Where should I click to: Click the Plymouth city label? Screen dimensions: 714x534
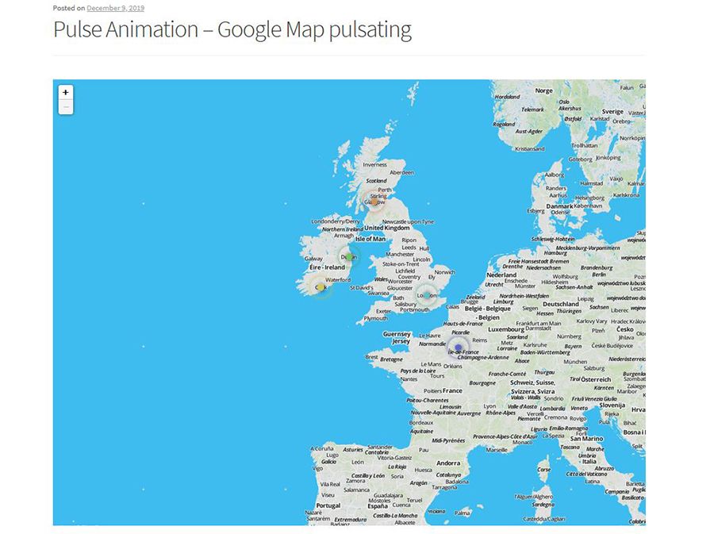(x=376, y=318)
